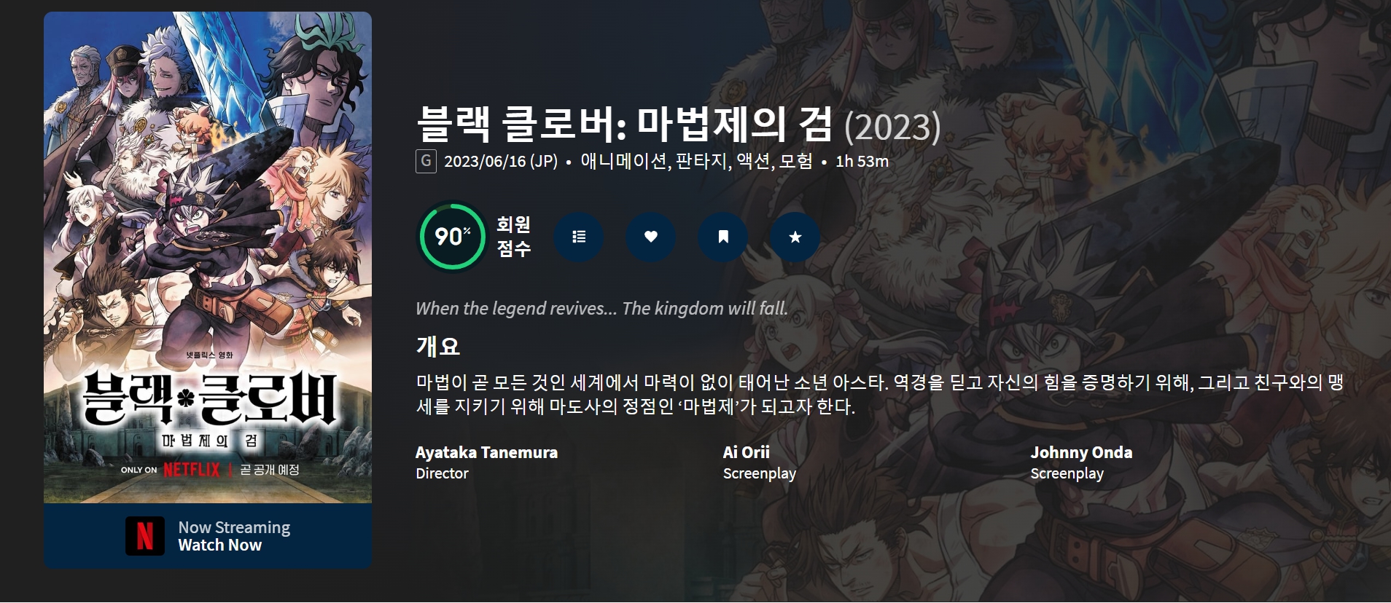
Task: Click the Watch Now streaming link
Action: point(219,545)
